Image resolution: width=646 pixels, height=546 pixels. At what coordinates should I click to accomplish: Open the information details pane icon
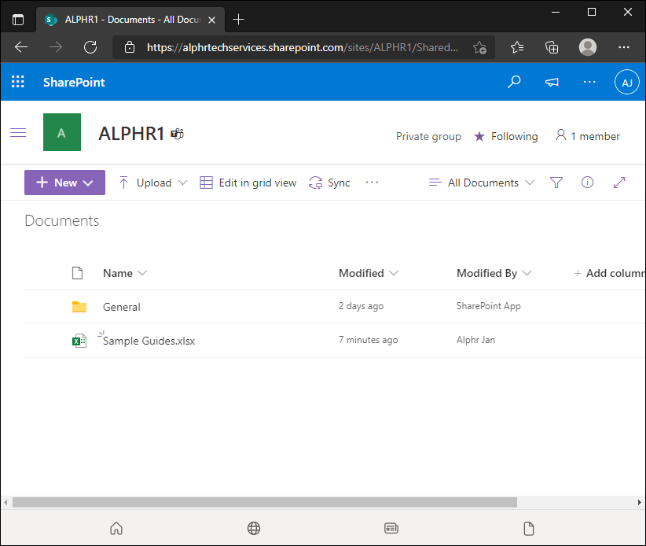tap(587, 183)
